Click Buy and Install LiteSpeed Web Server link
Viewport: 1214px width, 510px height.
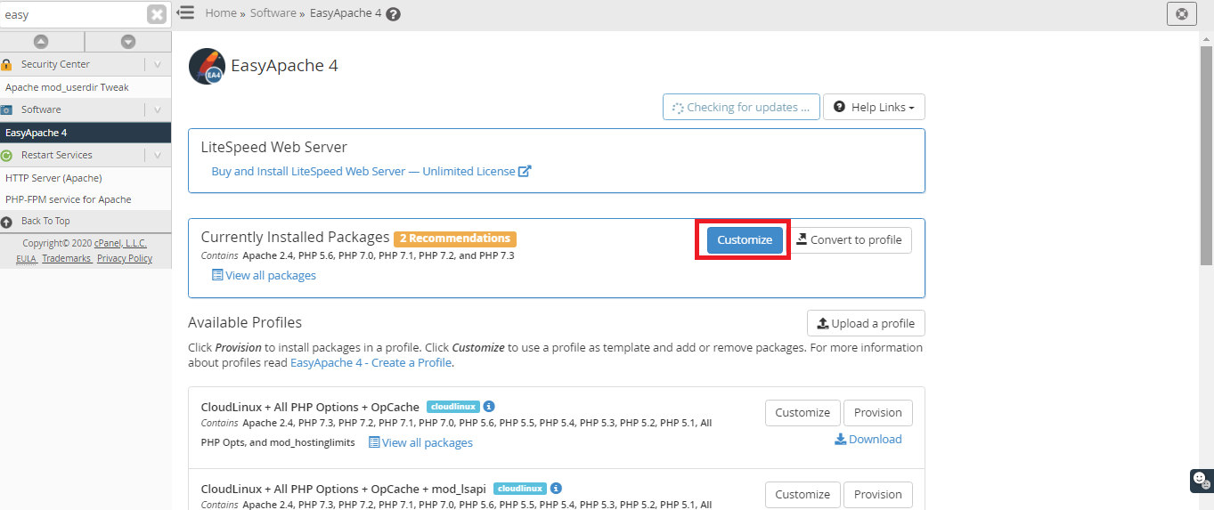(363, 171)
